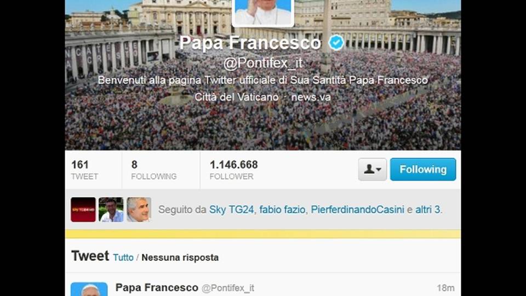Click the profile picture at header top
Viewport: 526px width, 296px height.
(x=263, y=12)
